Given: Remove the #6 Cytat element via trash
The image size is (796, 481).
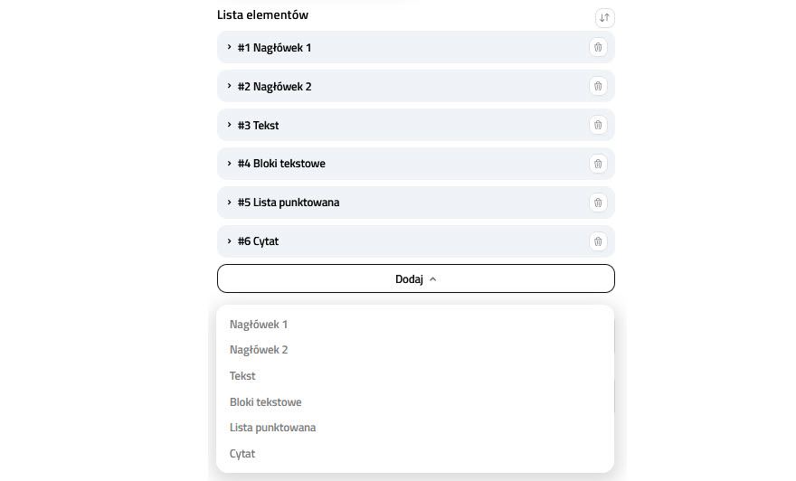Looking at the screenshot, I should point(597,241).
